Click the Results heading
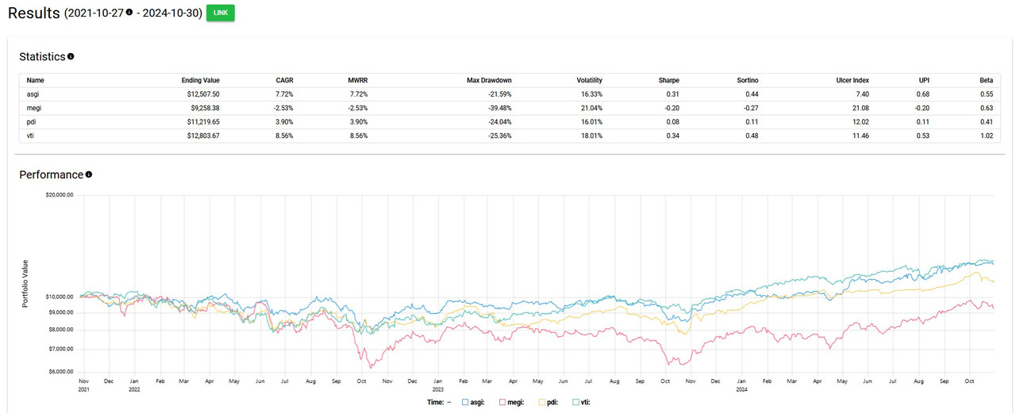This screenshot has width=1016, height=413. [35, 13]
